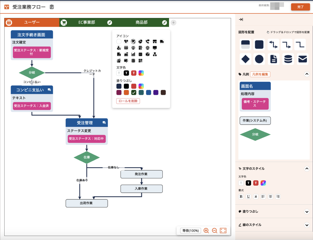This screenshot has height=240, width=313.
Task: Click the 完了 button
Action: [300, 7]
